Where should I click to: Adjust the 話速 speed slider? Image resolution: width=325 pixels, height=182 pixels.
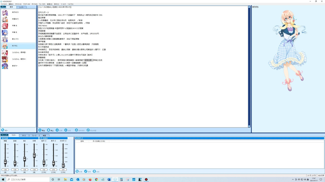(x=15, y=163)
